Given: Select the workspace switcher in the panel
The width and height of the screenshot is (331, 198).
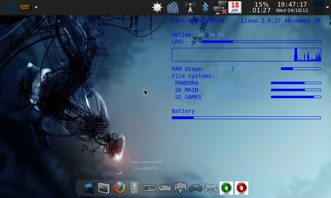Looking at the screenshot, I should tap(319, 4).
